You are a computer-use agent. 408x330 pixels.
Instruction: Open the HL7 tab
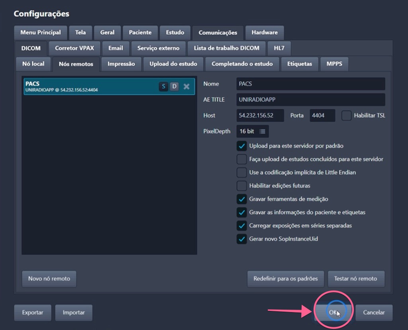click(279, 48)
